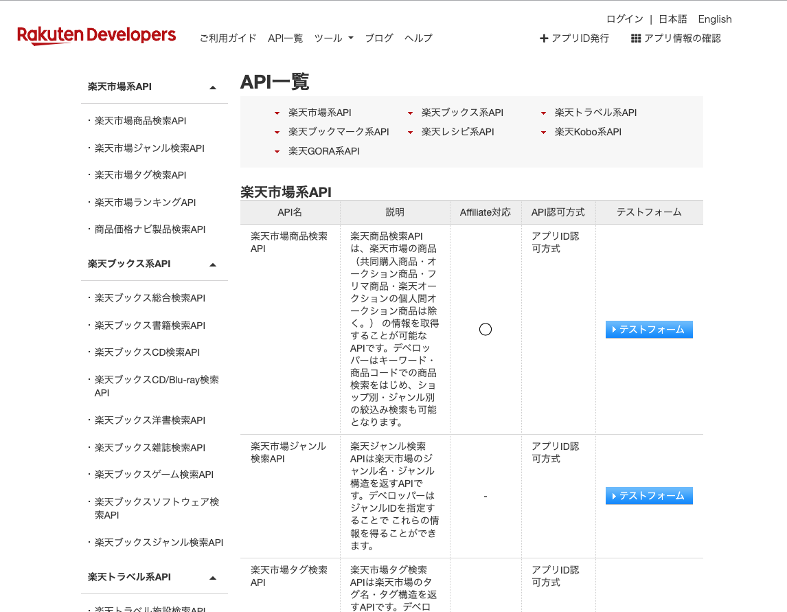Select 楽天ブックス総合検索API in sidebar
This screenshot has width=787, height=612.
pos(150,298)
